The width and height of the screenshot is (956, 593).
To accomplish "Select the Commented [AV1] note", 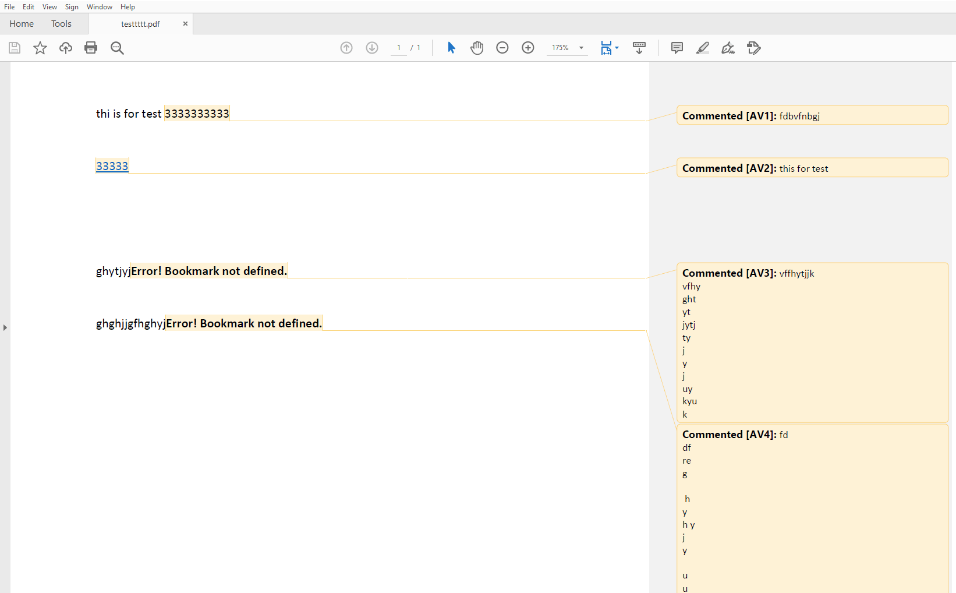I will click(812, 115).
